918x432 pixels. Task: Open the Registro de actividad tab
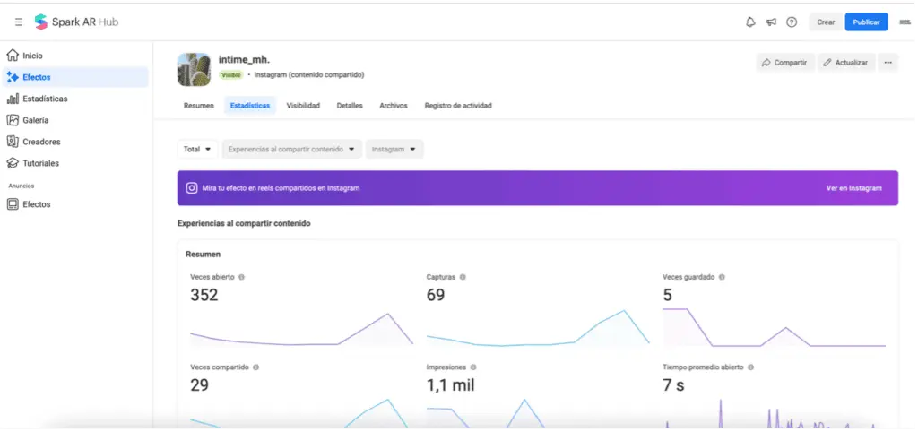tap(458, 106)
